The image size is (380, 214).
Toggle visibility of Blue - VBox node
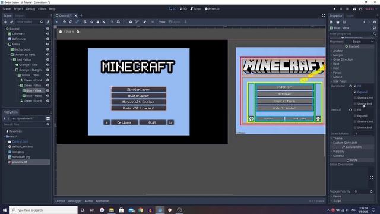(x=47, y=90)
